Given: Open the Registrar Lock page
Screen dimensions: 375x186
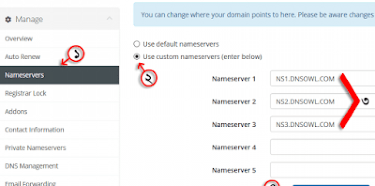Looking at the screenshot, I should coord(25,93).
